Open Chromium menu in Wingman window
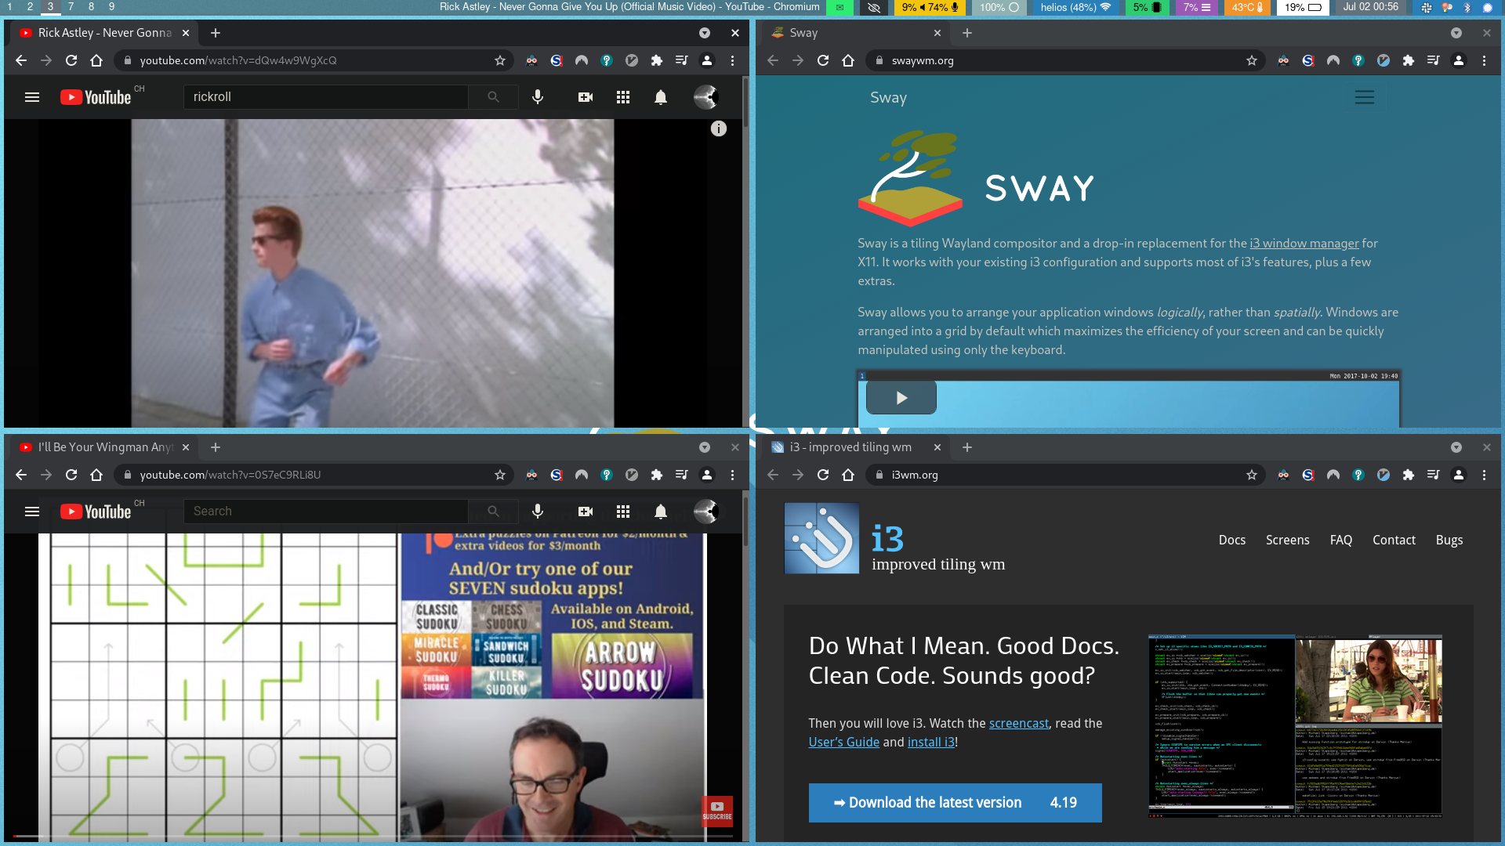 pos(732,475)
